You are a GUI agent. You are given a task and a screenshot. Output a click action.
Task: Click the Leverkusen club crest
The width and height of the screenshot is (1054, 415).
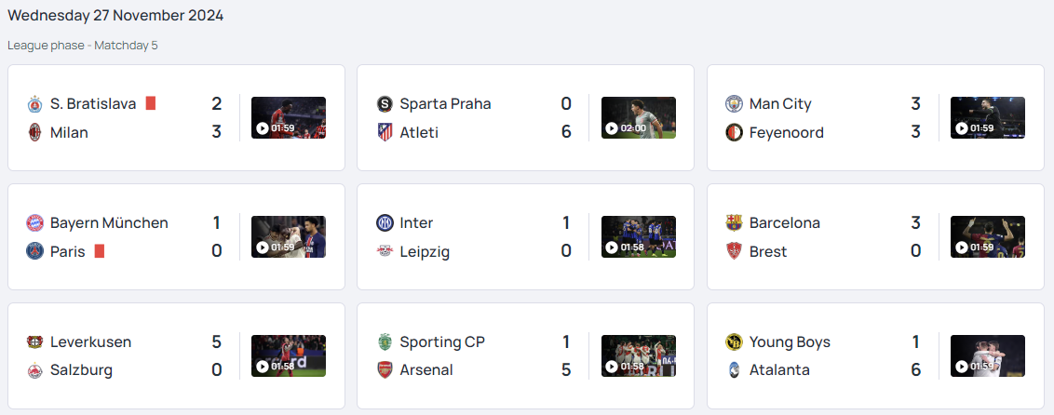tap(35, 341)
